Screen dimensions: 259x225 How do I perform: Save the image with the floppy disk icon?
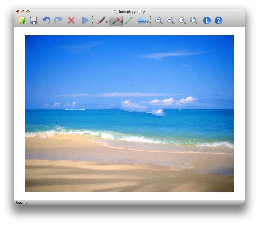tap(33, 20)
